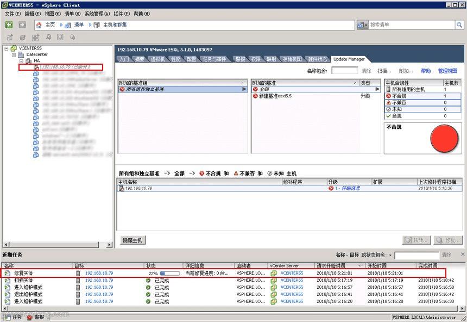Click the grey navigate forward arrow
467x322 pixels.
(x=22, y=25)
